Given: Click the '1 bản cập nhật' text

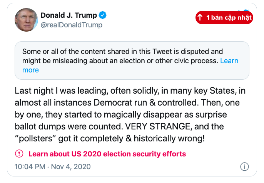Looking at the screenshot, I should point(229,17).
